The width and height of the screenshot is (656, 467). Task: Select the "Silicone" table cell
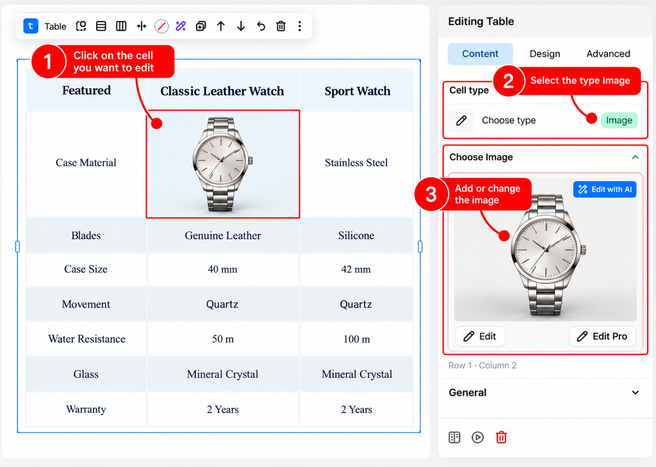(x=356, y=236)
